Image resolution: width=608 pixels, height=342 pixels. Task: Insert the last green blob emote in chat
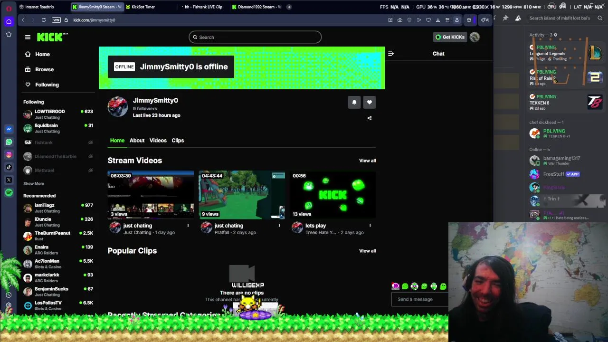443,286
